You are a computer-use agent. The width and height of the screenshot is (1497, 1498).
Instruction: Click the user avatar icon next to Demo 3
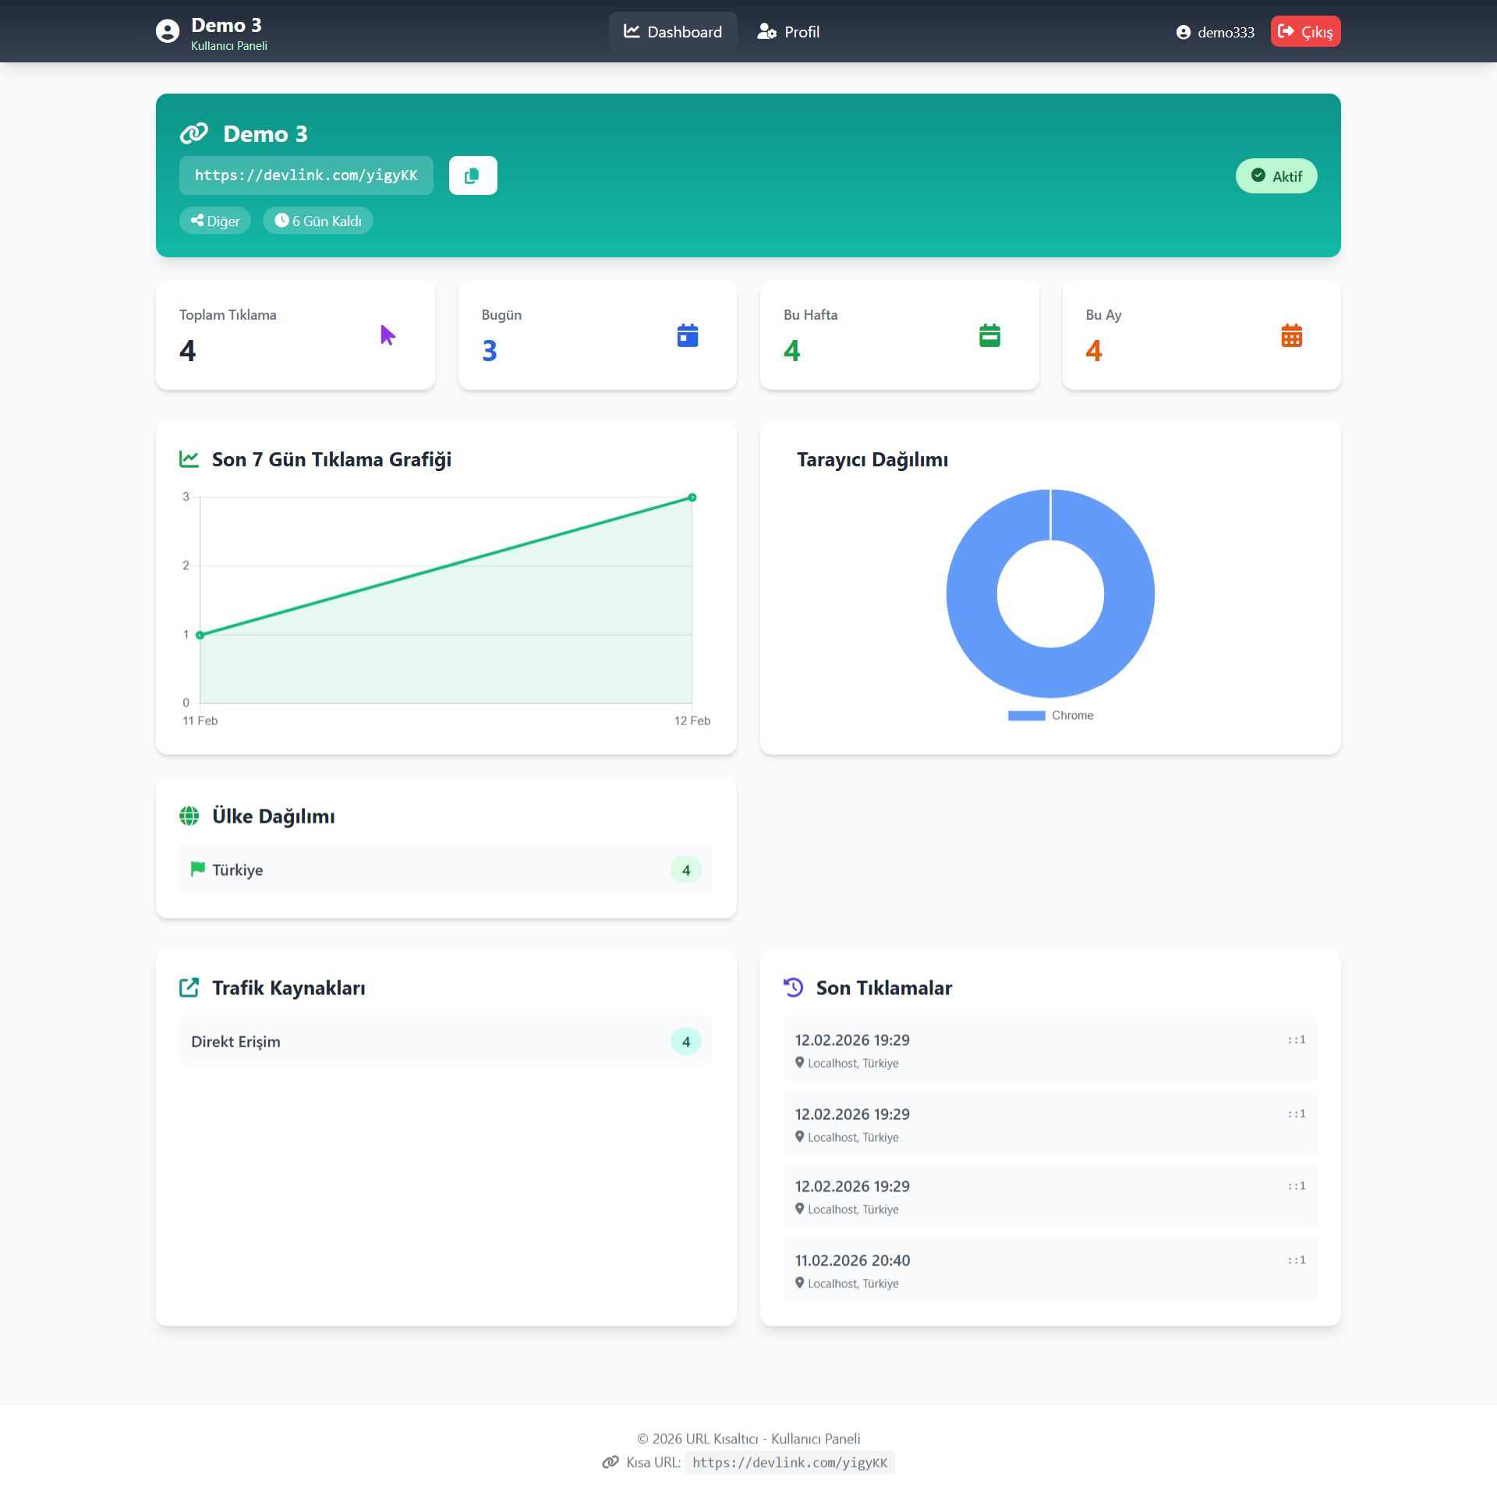click(168, 31)
